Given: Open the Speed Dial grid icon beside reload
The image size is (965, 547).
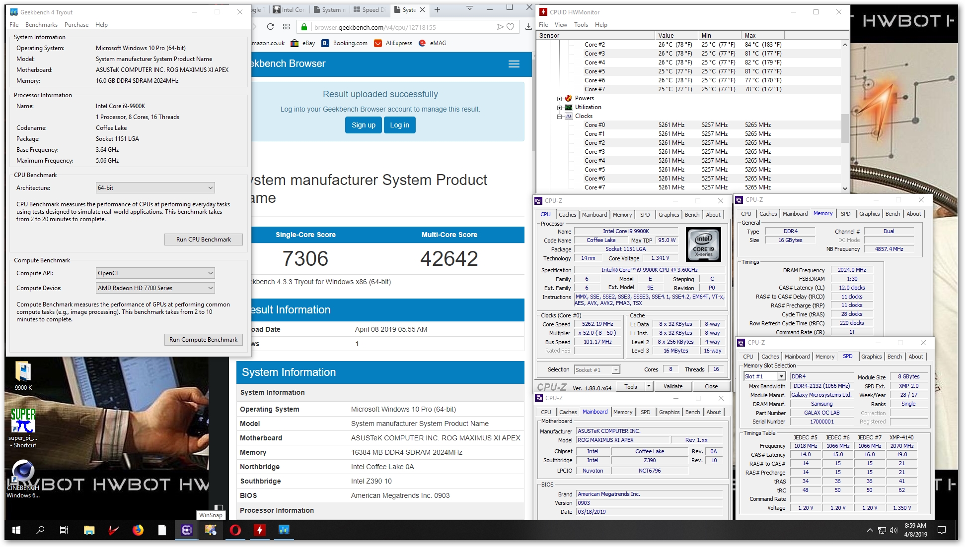Looking at the screenshot, I should pos(286,27).
